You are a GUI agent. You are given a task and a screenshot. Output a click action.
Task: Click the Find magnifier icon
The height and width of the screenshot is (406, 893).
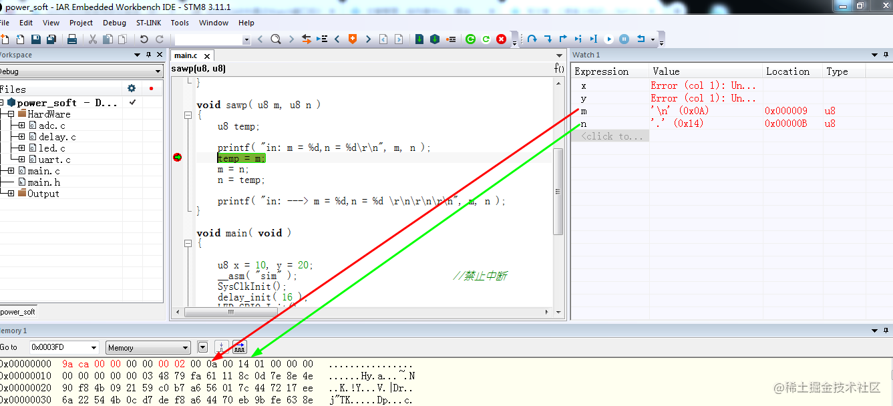[275, 39]
